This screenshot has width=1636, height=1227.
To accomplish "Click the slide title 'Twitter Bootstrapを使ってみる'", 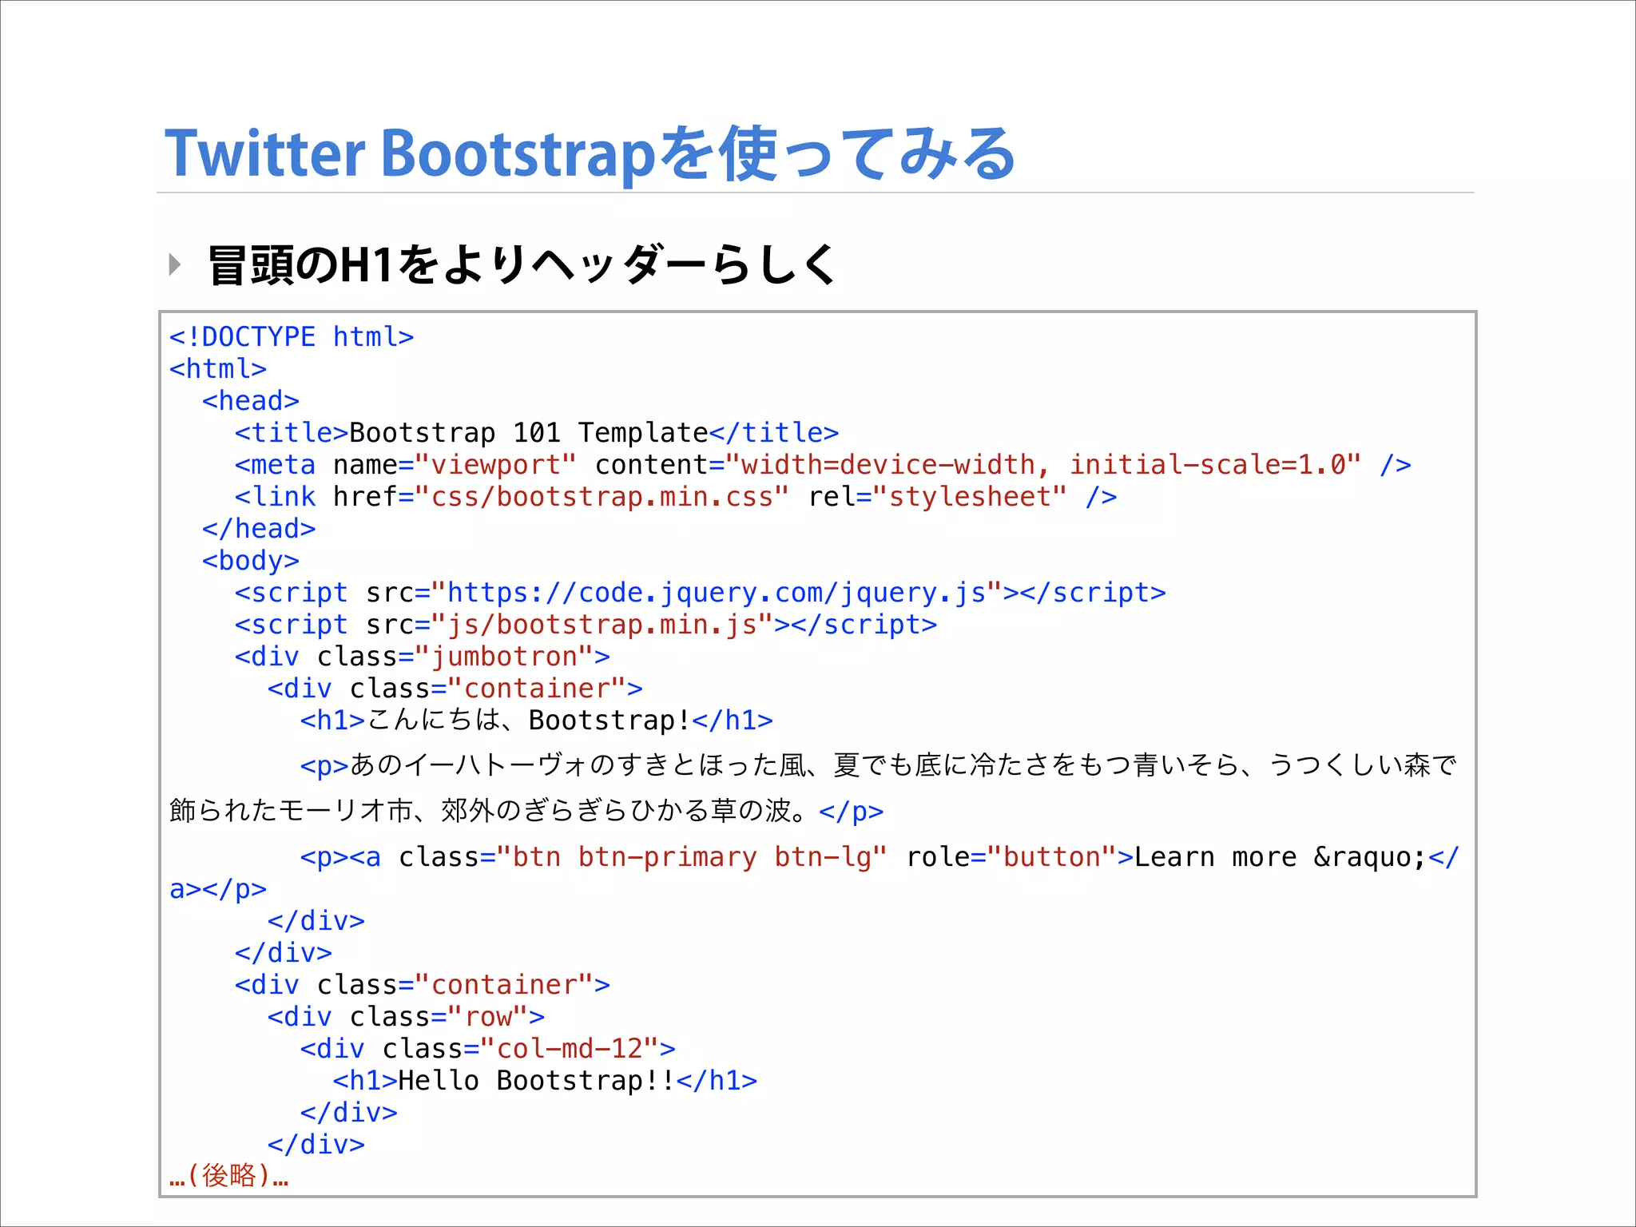I will click(590, 153).
